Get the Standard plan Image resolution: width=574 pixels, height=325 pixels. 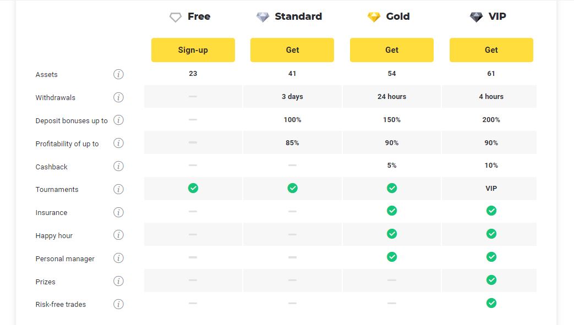pyautogui.click(x=292, y=50)
